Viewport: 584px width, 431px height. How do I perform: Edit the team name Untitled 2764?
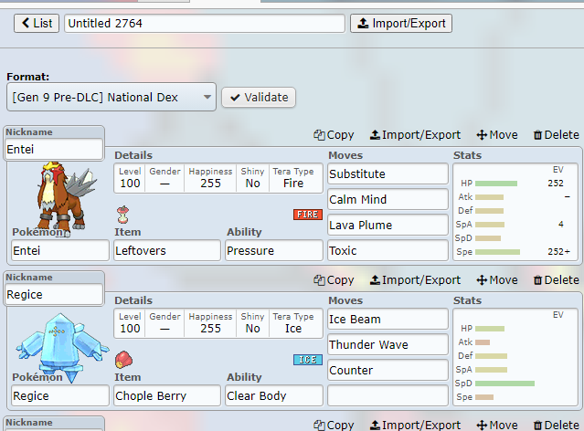point(205,24)
